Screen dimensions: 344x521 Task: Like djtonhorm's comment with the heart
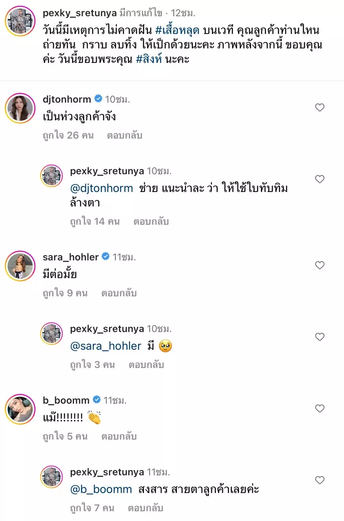(319, 107)
